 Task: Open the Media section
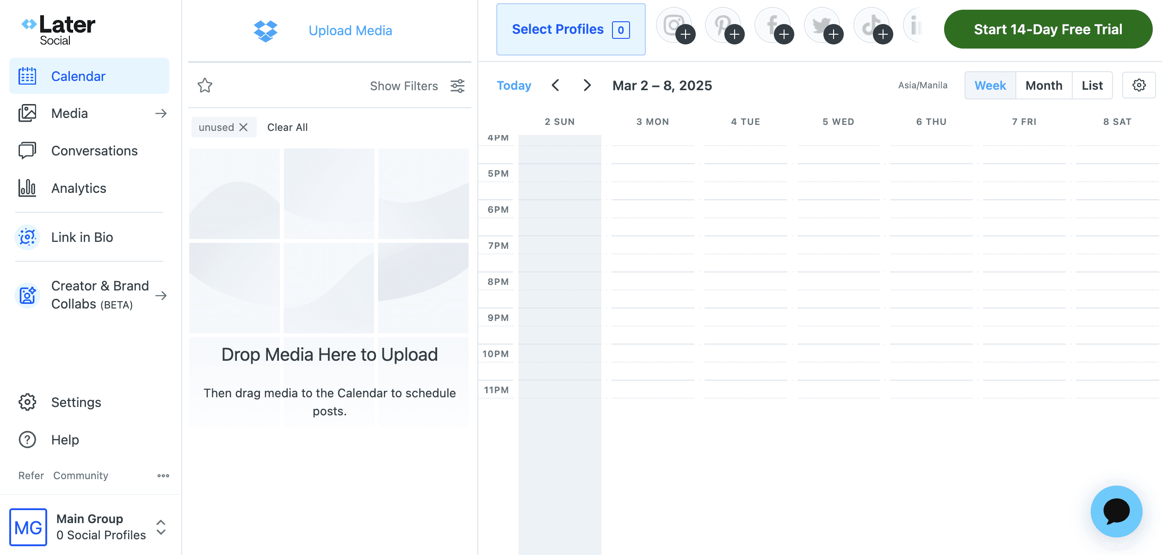[x=89, y=113]
